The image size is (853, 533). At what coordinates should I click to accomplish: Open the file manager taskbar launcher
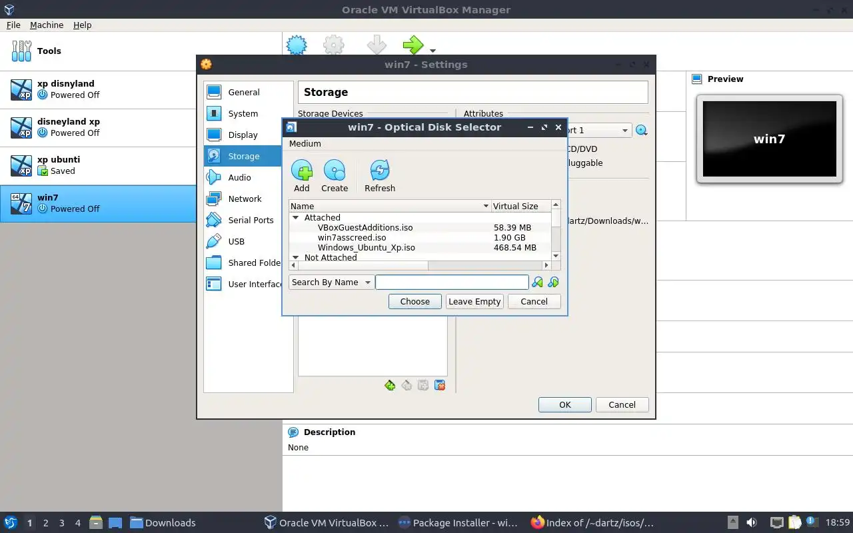click(95, 522)
